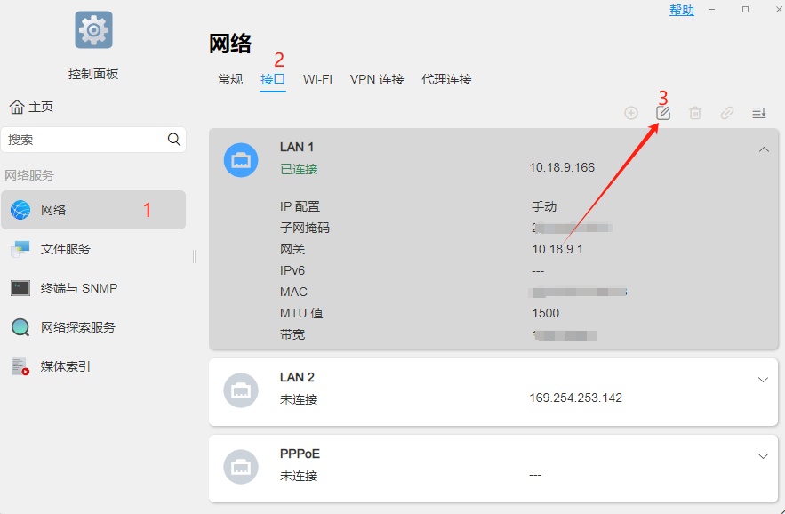This screenshot has width=785, height=514.
Task: Switch to the 代理连接 tab
Action: point(446,79)
